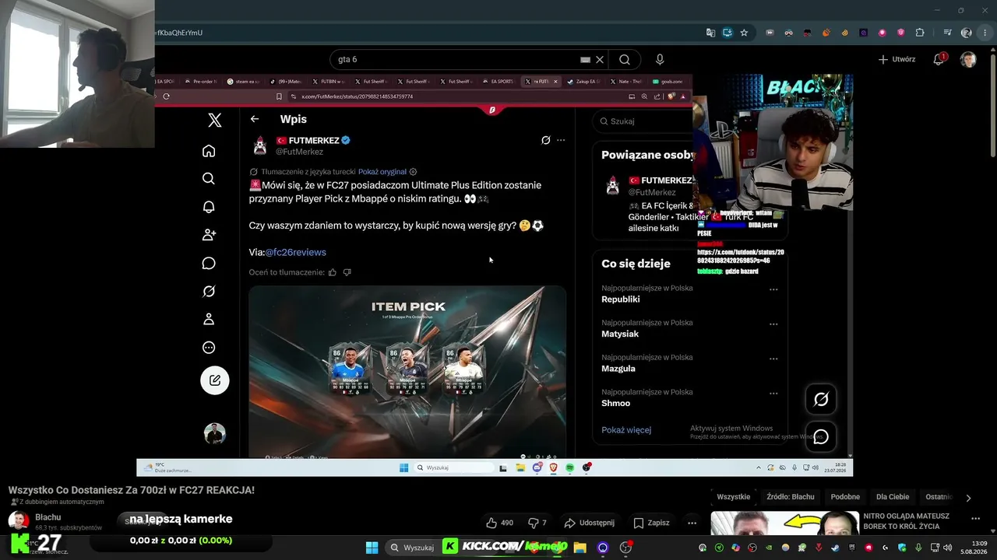Open options for the Shmoo trend

pos(773,394)
